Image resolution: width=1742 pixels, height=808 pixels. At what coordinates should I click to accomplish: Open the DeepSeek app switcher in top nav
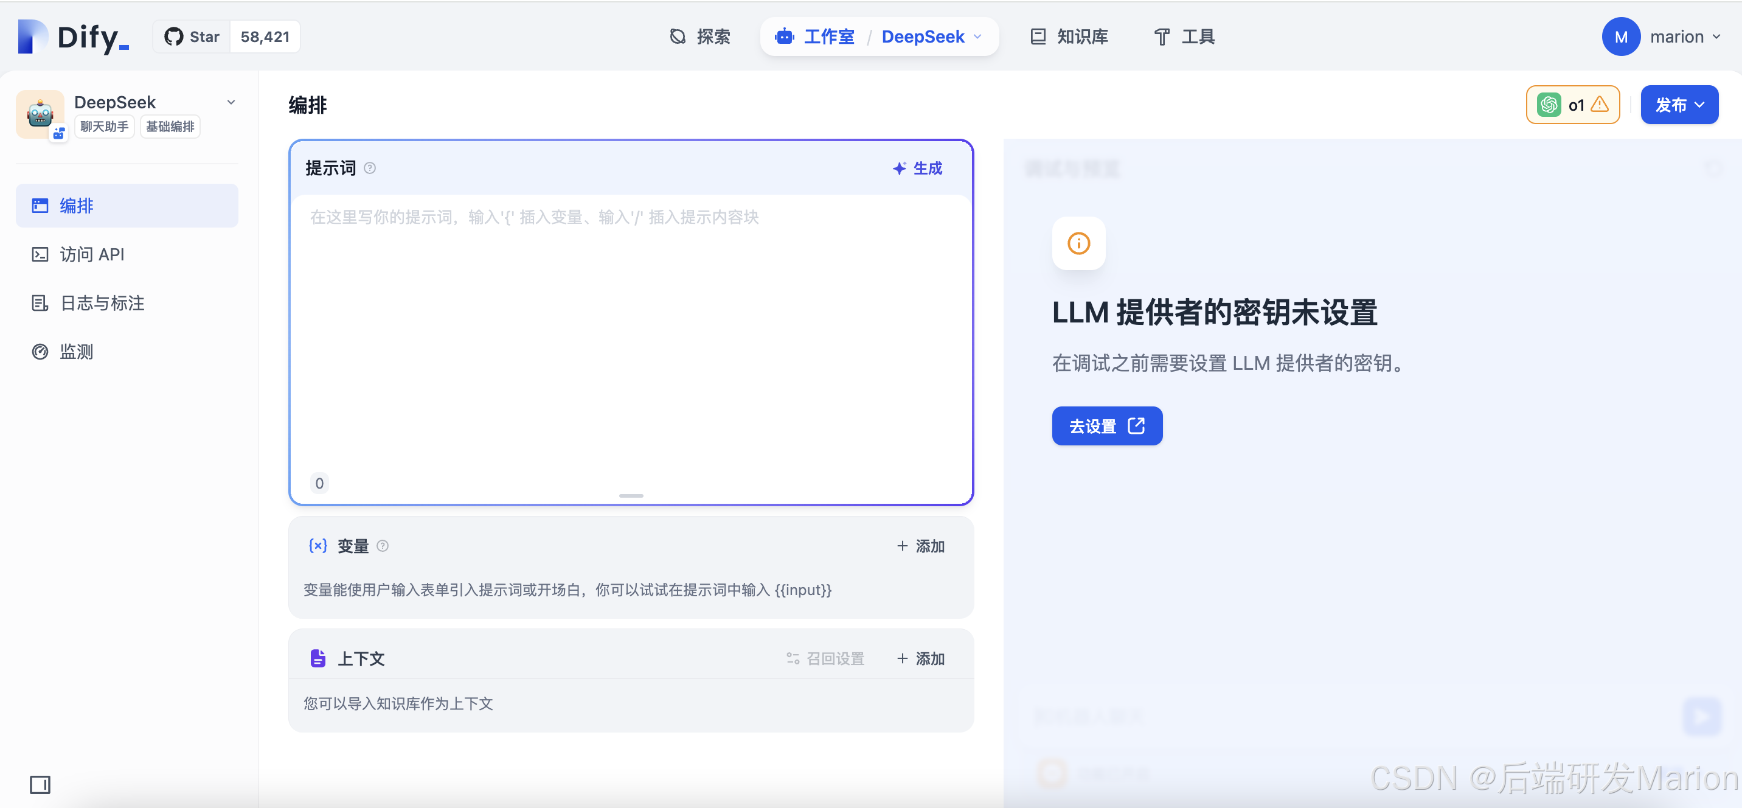point(931,37)
